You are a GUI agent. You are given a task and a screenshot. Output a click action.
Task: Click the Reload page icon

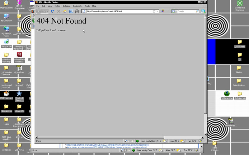click(52, 11)
